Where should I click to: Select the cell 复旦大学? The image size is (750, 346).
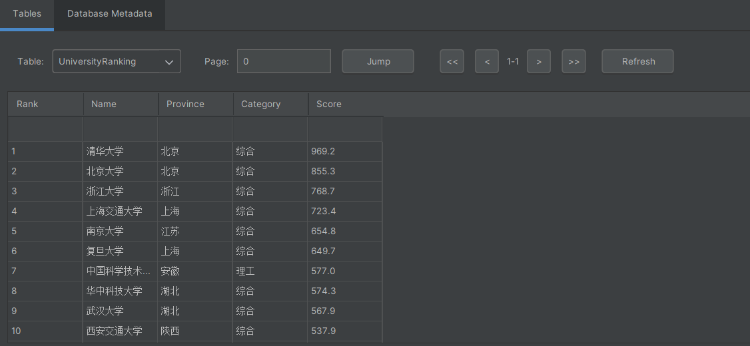coord(120,252)
